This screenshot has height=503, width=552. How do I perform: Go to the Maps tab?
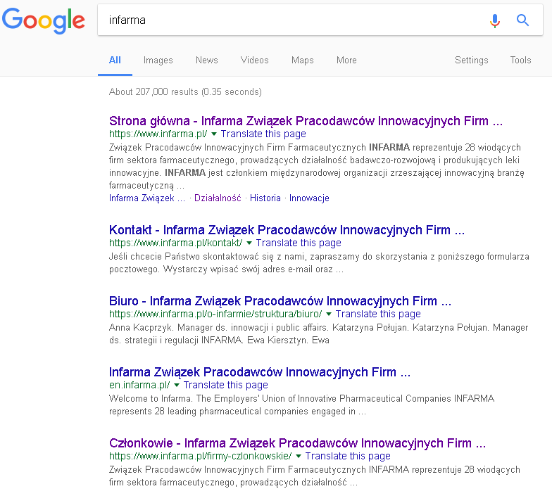[x=302, y=61]
